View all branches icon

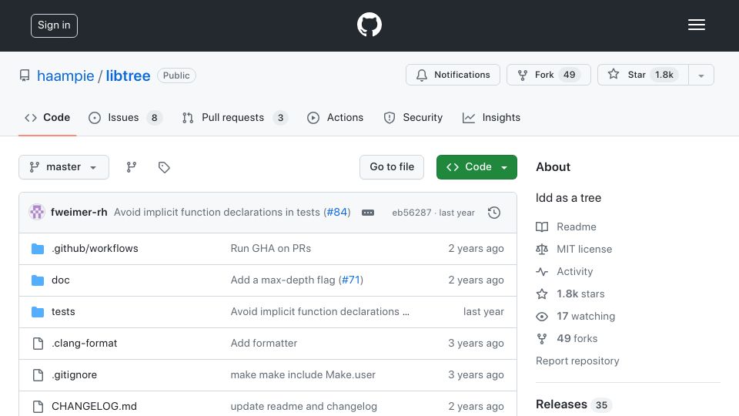coord(132,167)
